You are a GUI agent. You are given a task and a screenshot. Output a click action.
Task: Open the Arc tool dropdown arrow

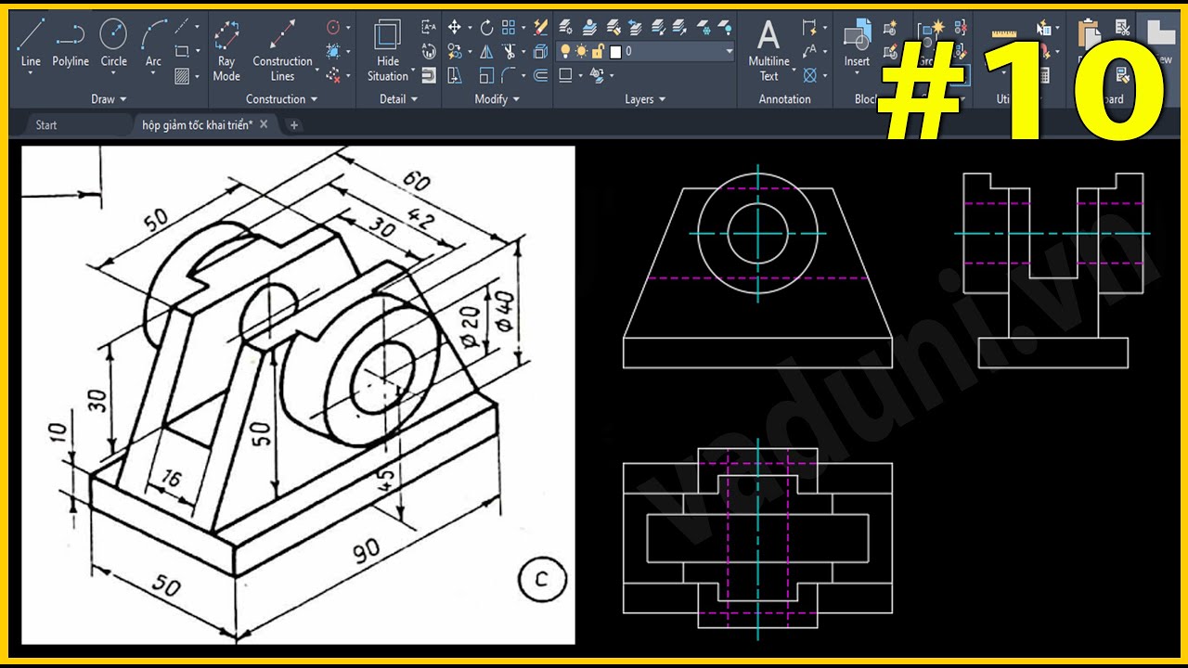pyautogui.click(x=153, y=73)
